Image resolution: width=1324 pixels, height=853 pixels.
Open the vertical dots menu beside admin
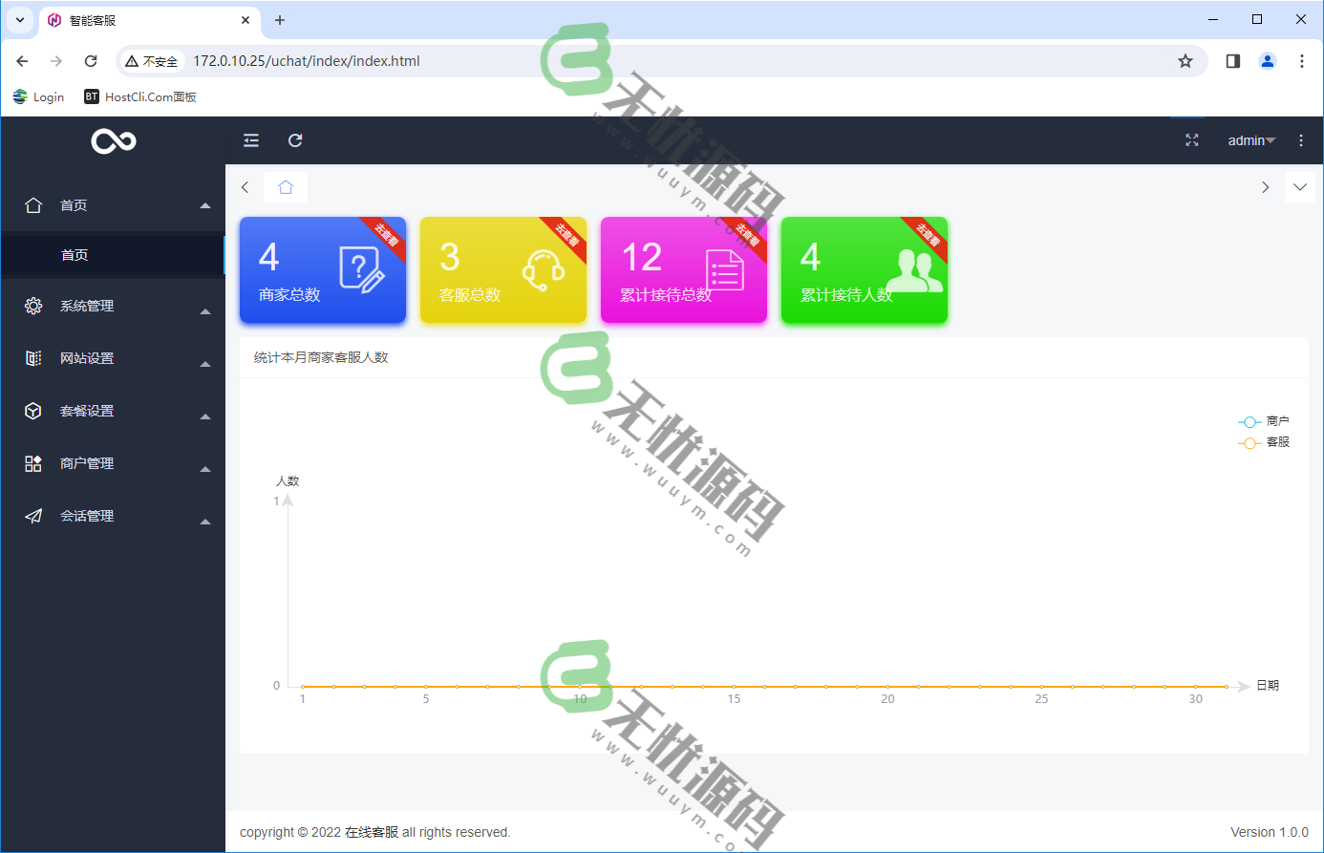[1300, 140]
